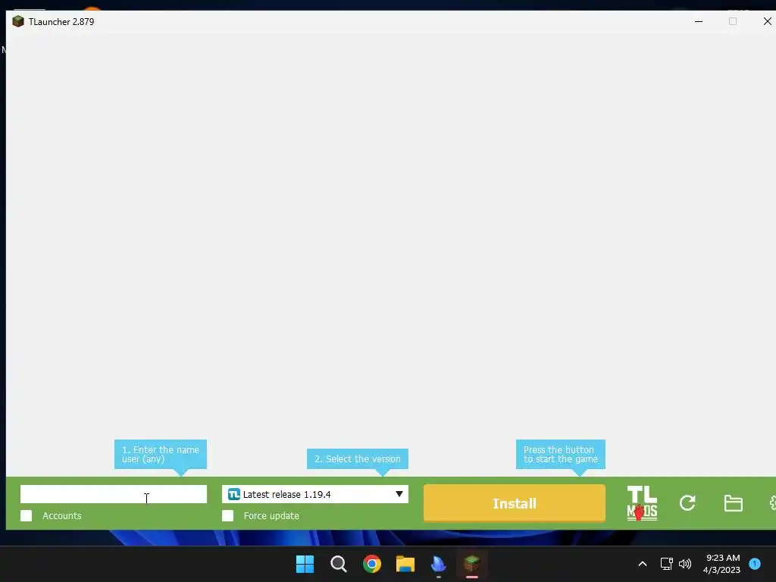Open the game folder icon
This screenshot has height=582, width=776.
point(733,503)
